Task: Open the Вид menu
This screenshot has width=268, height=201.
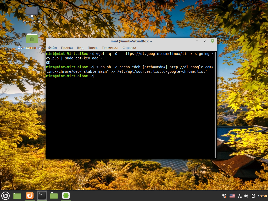Action: tap(80, 48)
